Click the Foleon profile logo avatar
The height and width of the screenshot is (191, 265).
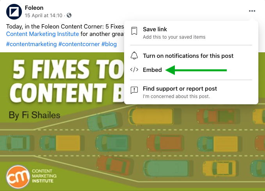point(14,11)
